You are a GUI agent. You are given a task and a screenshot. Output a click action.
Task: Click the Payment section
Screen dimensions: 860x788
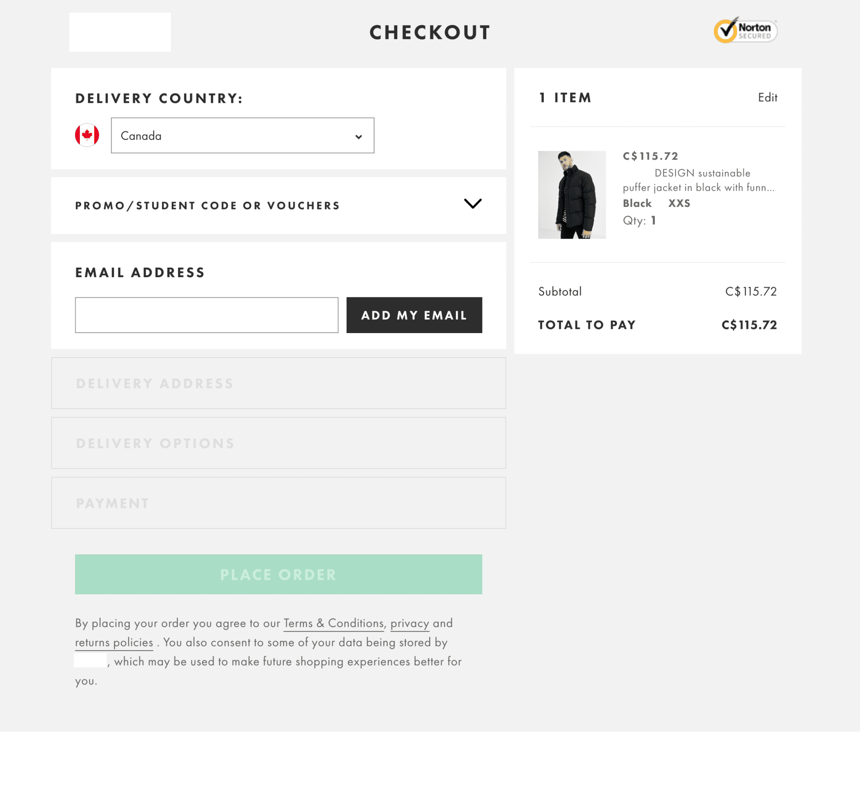[278, 502]
